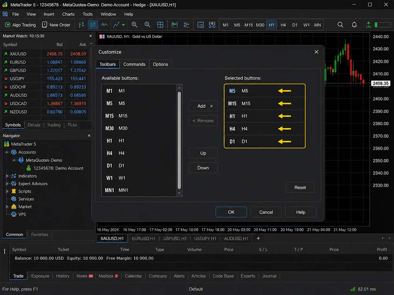Select H4 in Selected buttons list

pos(265,129)
